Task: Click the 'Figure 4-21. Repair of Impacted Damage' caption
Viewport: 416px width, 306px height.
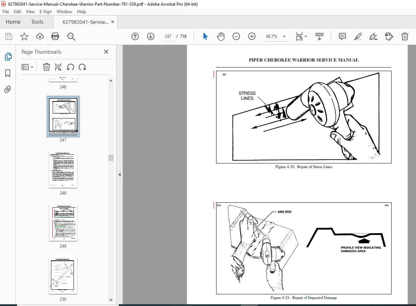Action: pos(304,298)
